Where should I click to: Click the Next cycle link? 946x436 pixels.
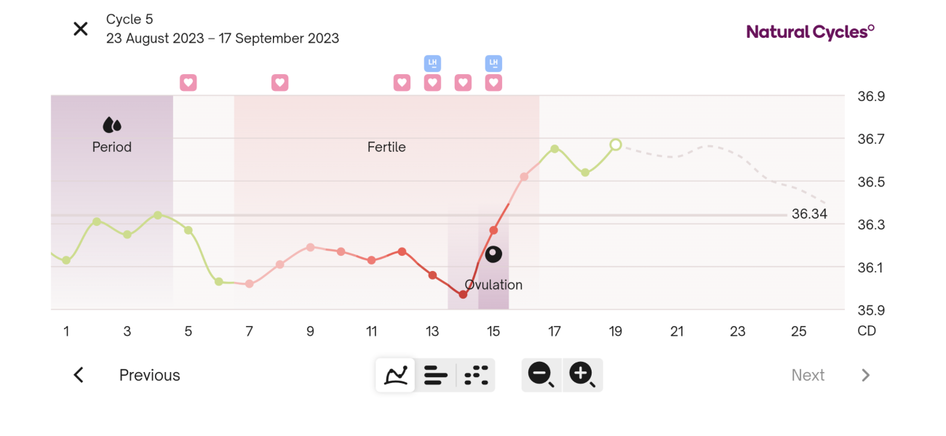pyautogui.click(x=808, y=375)
